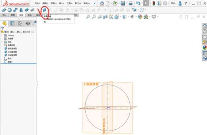Screen dimensions: 207x135
Task: Open the 文件 (File) menu
Action: (x=37, y=3)
